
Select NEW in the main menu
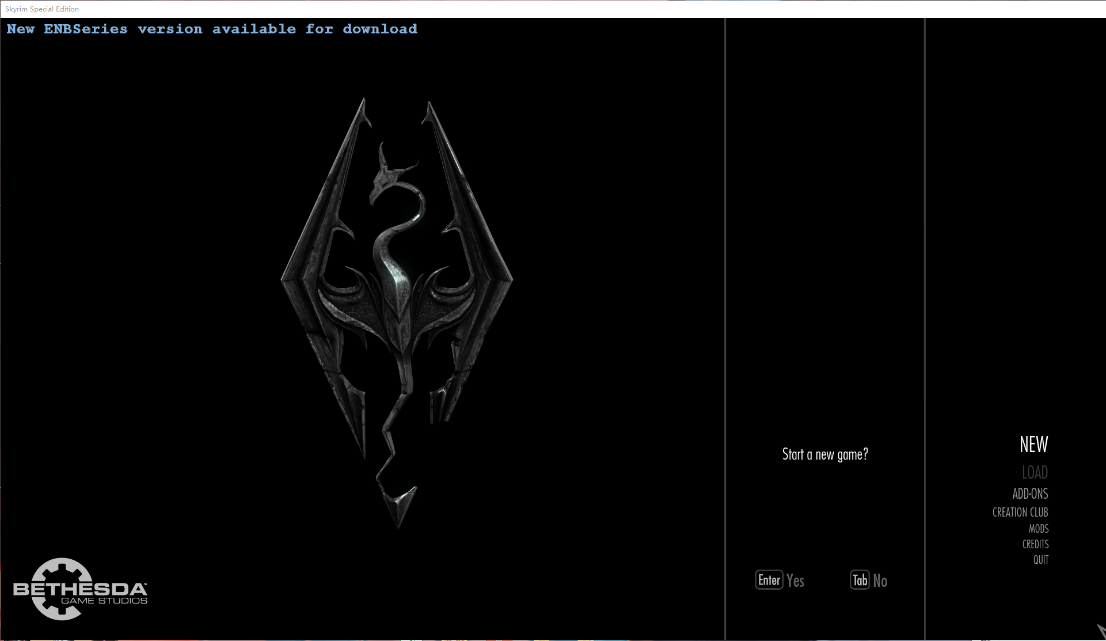(1033, 445)
